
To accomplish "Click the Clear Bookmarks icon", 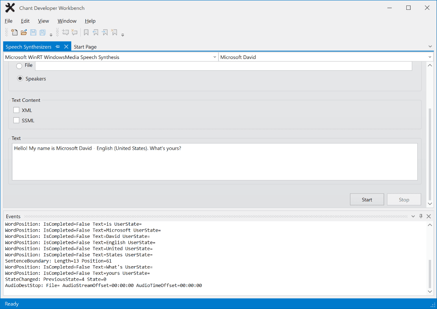I will (x=114, y=32).
